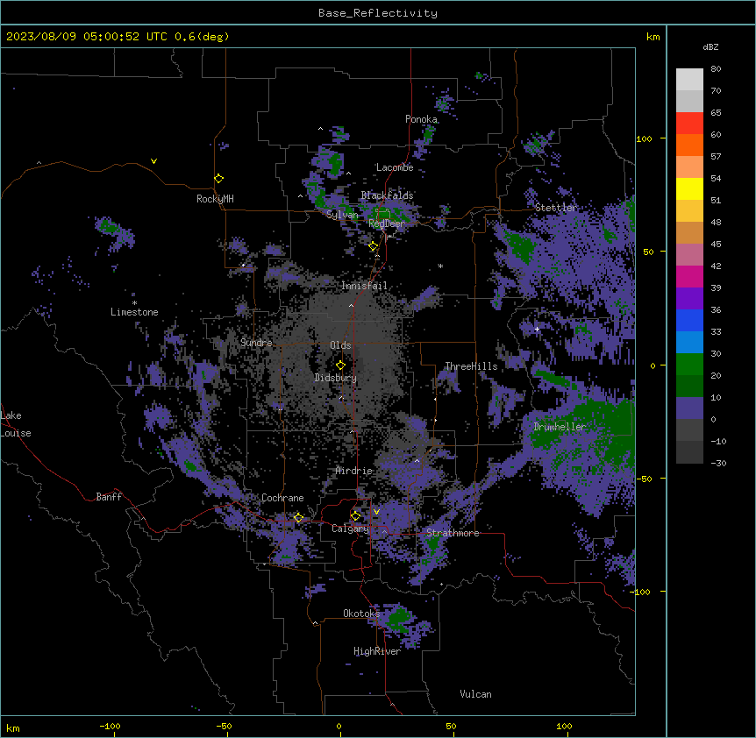Screen dimensions: 756x738
Task: Select the Vulcan label
Action: pyautogui.click(x=476, y=694)
